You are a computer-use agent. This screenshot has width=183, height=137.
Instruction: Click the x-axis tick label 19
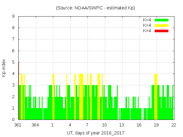(x=156, y=125)
